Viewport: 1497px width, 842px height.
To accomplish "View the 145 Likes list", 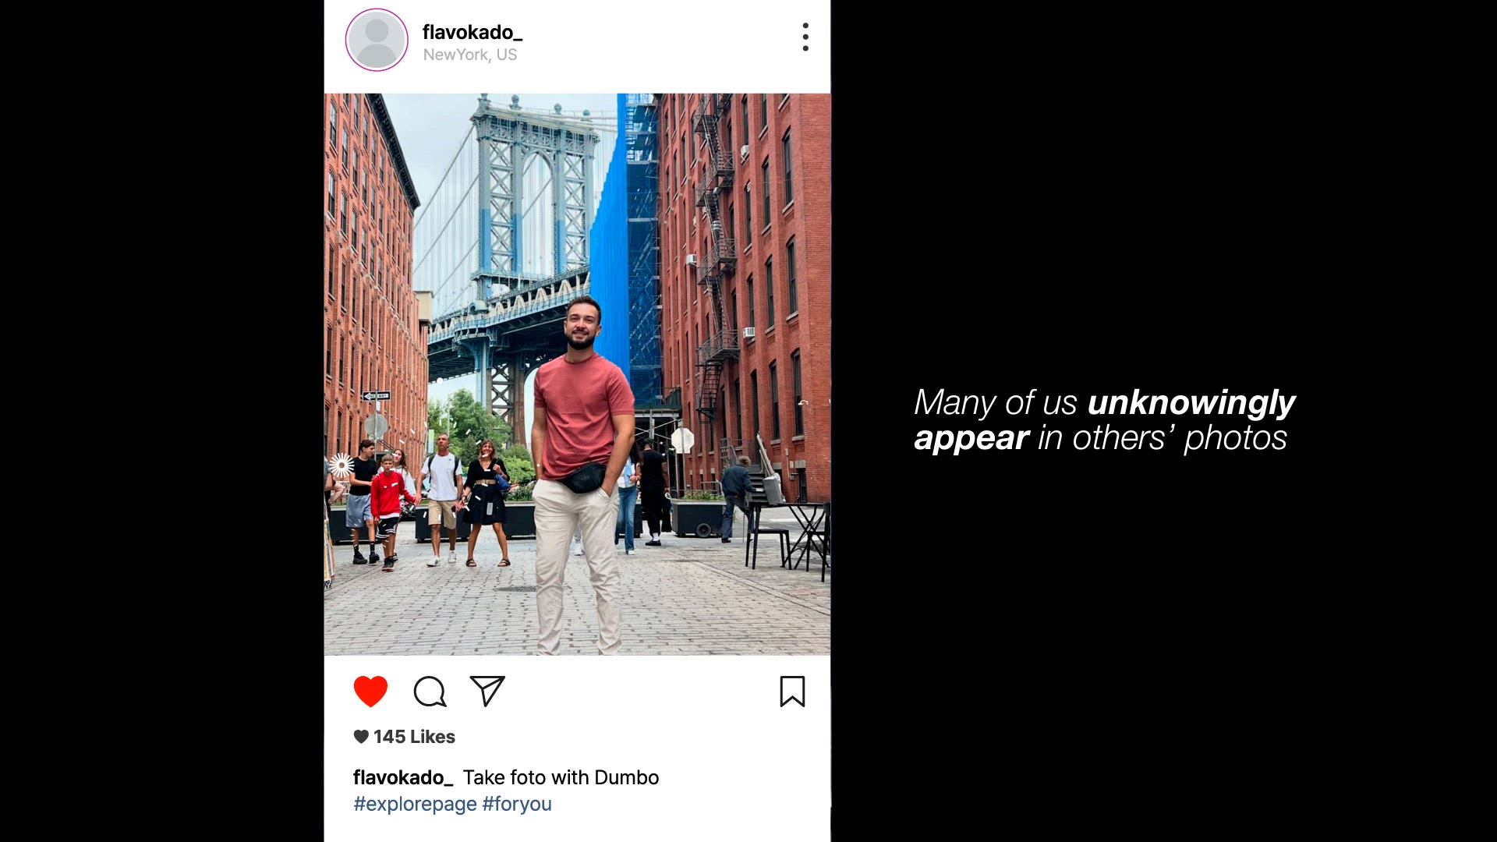I will 414,737.
